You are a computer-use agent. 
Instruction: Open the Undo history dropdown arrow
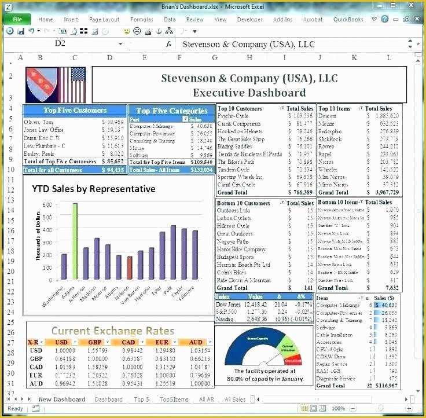39,31
